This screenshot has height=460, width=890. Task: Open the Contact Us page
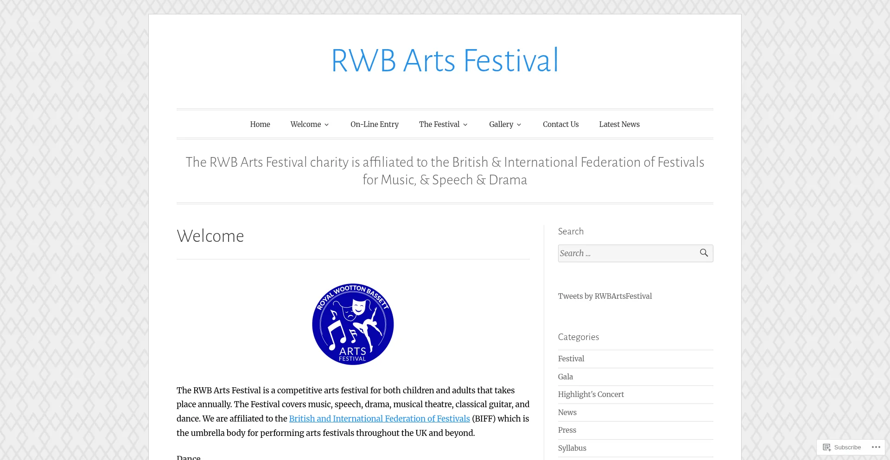(x=561, y=124)
